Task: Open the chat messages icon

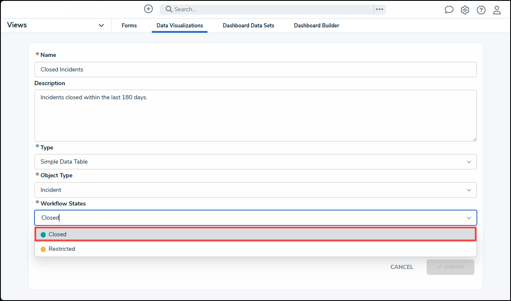Action: tap(449, 10)
